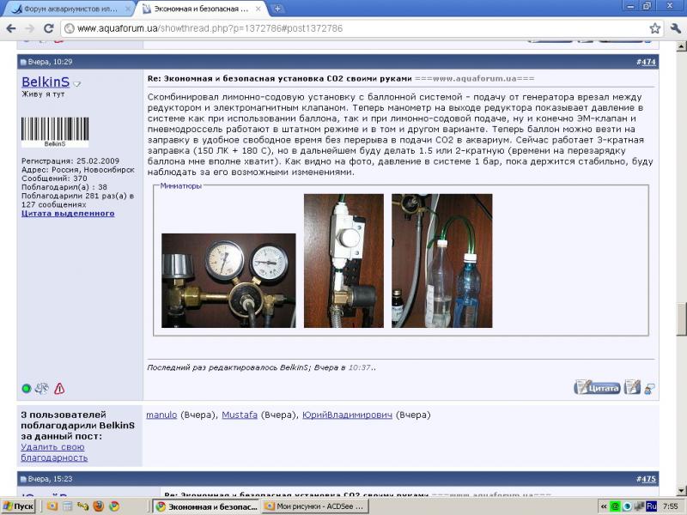Click 'Удалить свою благодарность' link
This screenshot has width=687, height=515.
point(54,452)
